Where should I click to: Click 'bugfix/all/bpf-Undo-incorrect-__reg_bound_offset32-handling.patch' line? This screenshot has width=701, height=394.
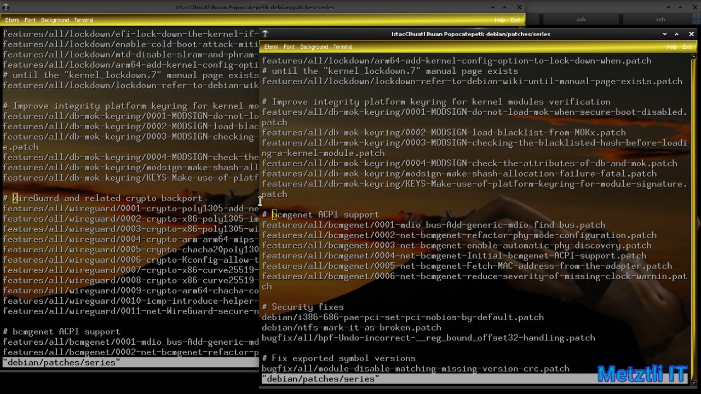(x=428, y=338)
